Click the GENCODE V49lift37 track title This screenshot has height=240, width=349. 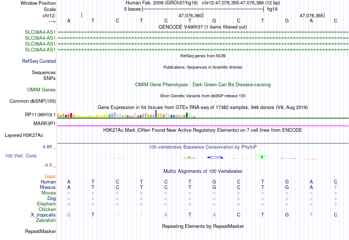[202, 27]
